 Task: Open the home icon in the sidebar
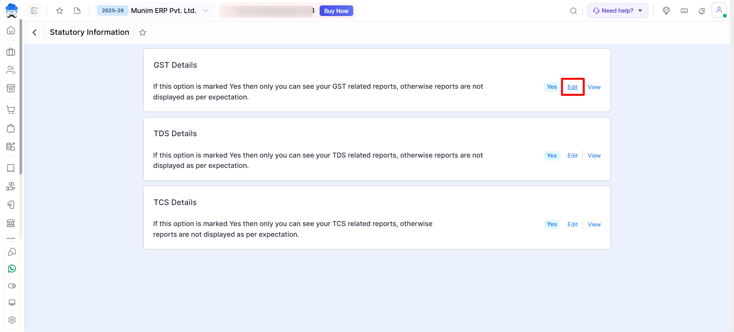point(11,31)
